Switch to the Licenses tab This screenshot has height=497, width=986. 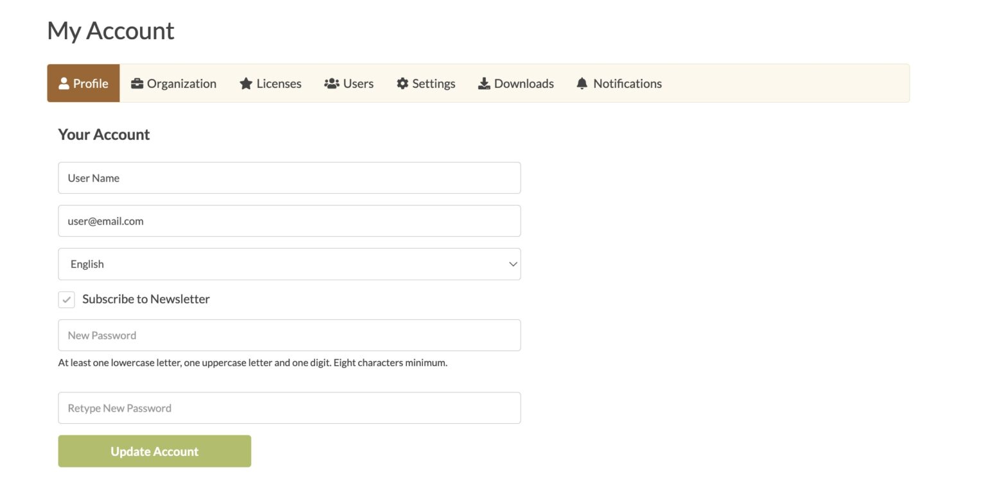pos(270,83)
